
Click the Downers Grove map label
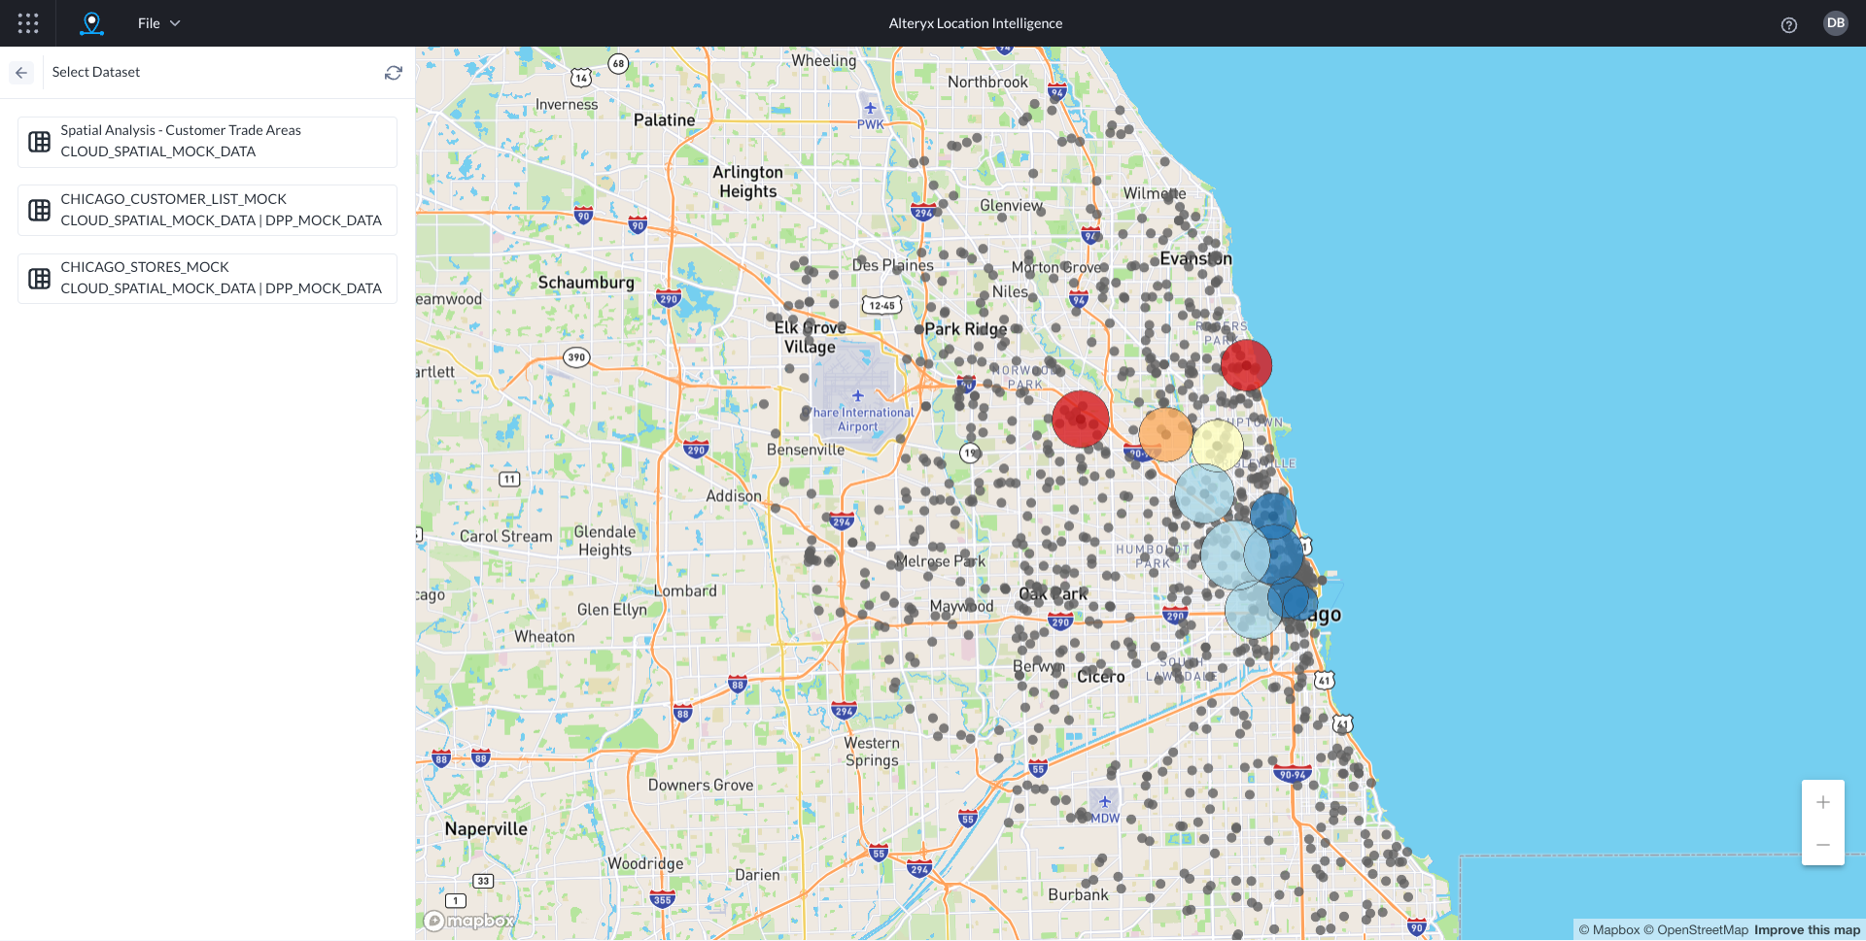click(x=701, y=785)
